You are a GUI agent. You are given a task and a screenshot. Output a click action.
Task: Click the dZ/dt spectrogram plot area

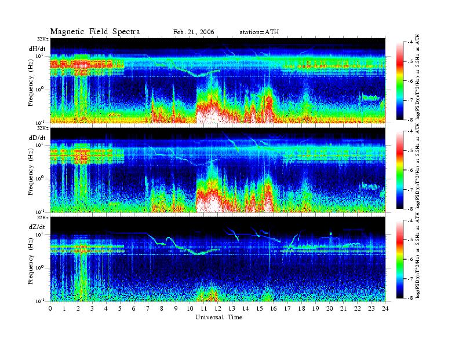point(218,259)
